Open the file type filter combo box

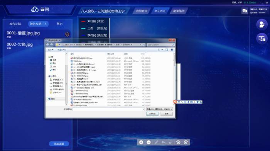coord(159,109)
